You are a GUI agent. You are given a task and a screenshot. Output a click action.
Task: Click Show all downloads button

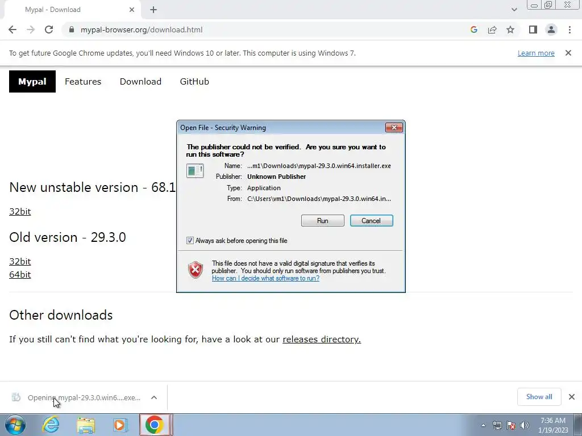(539, 397)
